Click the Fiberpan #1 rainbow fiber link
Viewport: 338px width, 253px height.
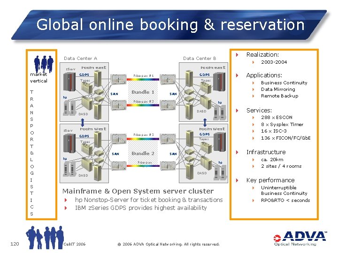143,79
